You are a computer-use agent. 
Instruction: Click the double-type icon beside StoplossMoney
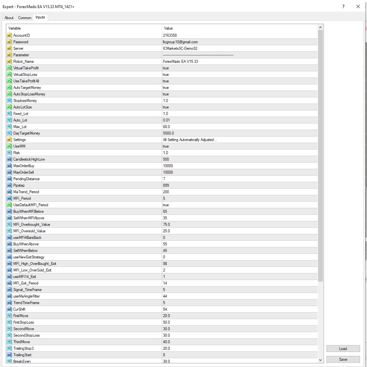coord(10,101)
